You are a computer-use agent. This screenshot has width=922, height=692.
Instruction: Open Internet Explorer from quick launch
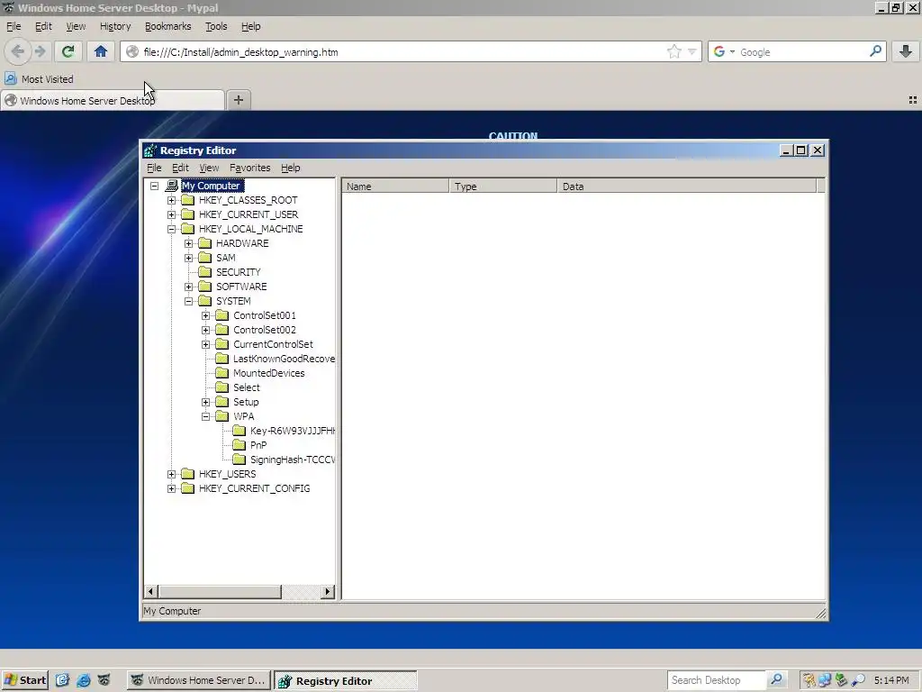tap(83, 680)
